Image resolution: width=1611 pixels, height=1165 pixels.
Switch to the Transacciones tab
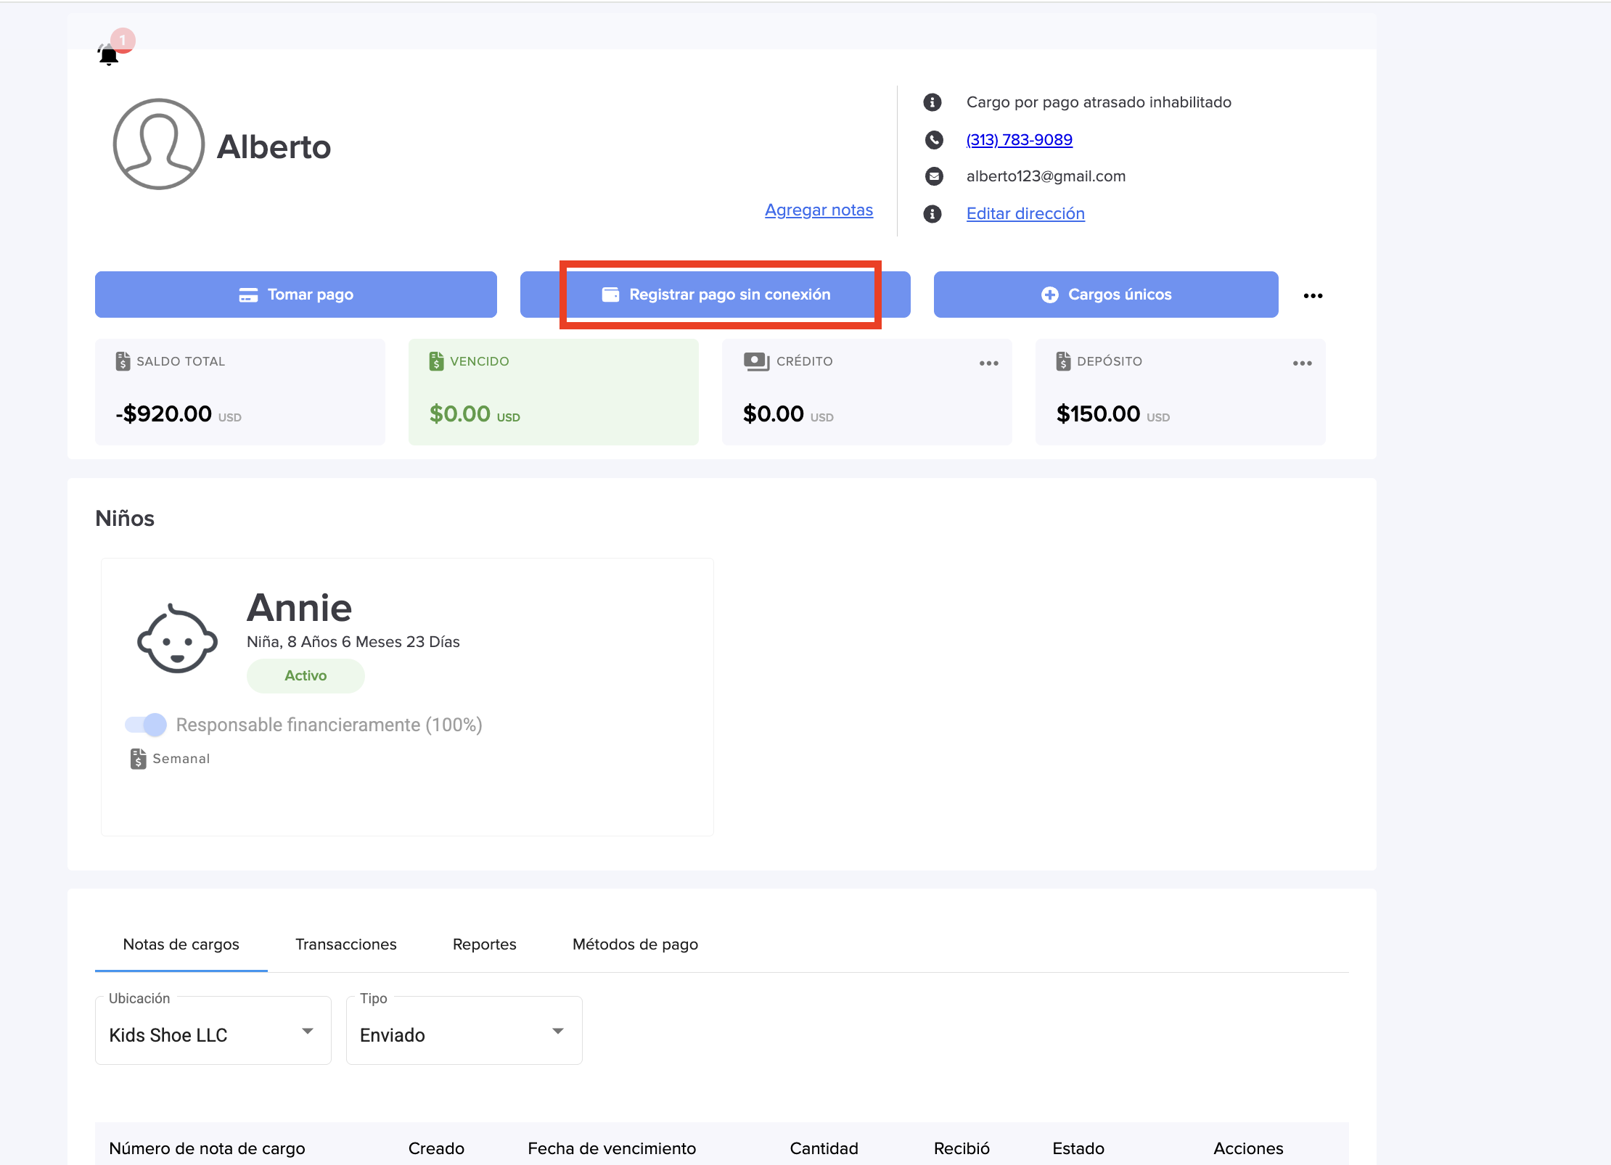pyautogui.click(x=346, y=944)
